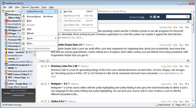Open the Subscribe dropdown arrow

coord(15,11)
